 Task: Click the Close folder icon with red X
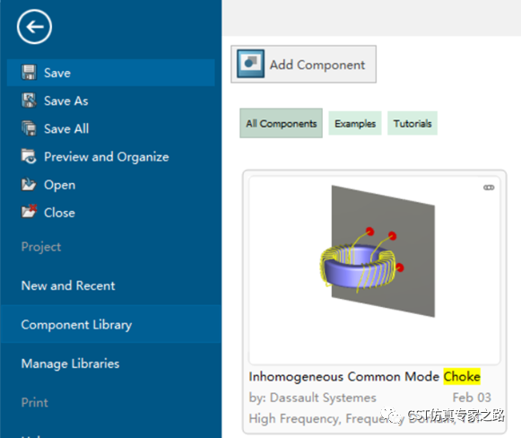coord(29,212)
